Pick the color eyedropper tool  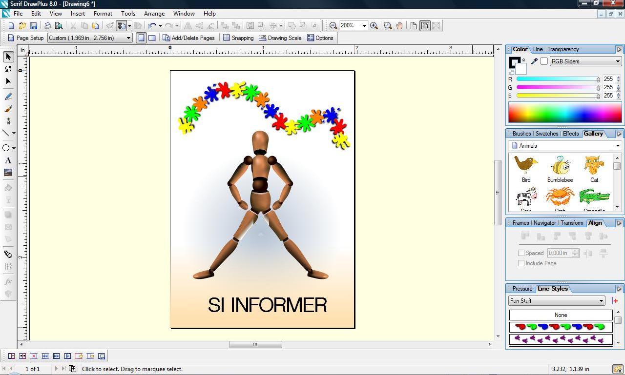534,61
